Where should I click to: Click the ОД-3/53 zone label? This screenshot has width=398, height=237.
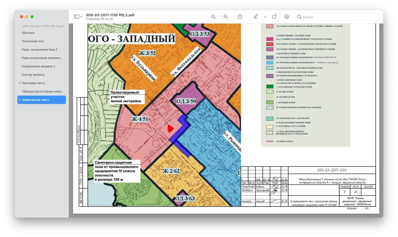pyautogui.click(x=200, y=34)
